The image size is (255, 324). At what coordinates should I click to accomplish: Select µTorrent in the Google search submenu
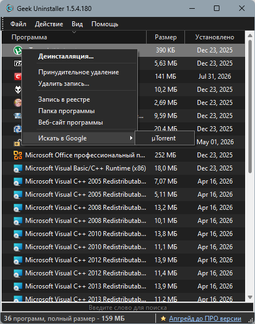[x=165, y=138]
